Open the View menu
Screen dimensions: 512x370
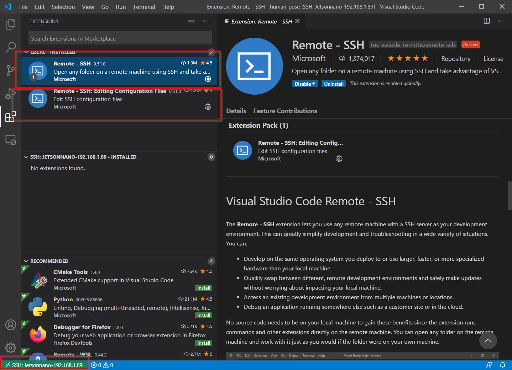(x=88, y=7)
